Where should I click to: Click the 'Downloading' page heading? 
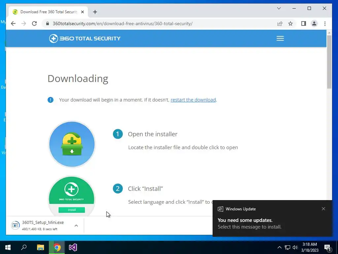click(78, 79)
